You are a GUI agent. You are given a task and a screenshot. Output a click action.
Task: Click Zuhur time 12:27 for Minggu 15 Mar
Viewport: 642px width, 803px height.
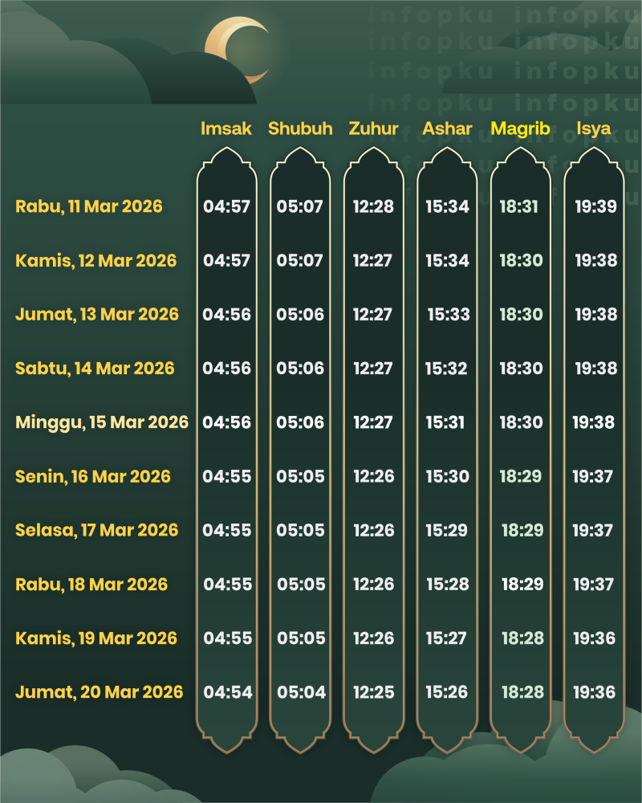point(372,422)
